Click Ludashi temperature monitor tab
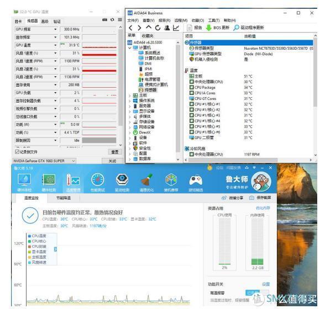 pos(32,198)
